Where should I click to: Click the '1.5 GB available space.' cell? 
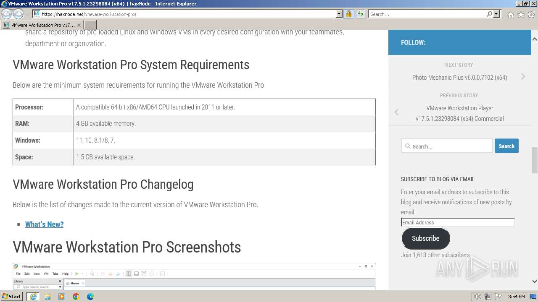(224, 157)
